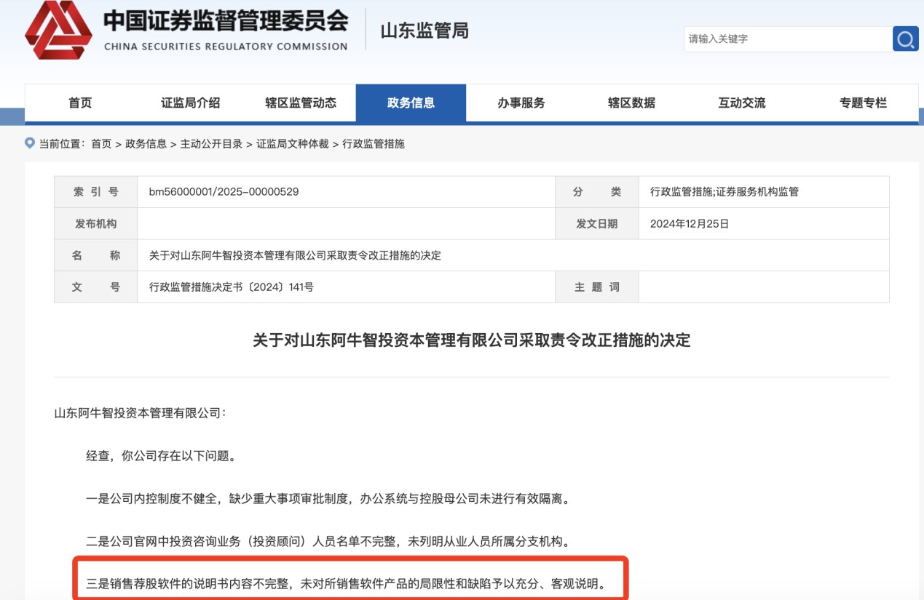Click the 主题词 label cell
This screenshot has height=600, width=924.
[x=597, y=287]
